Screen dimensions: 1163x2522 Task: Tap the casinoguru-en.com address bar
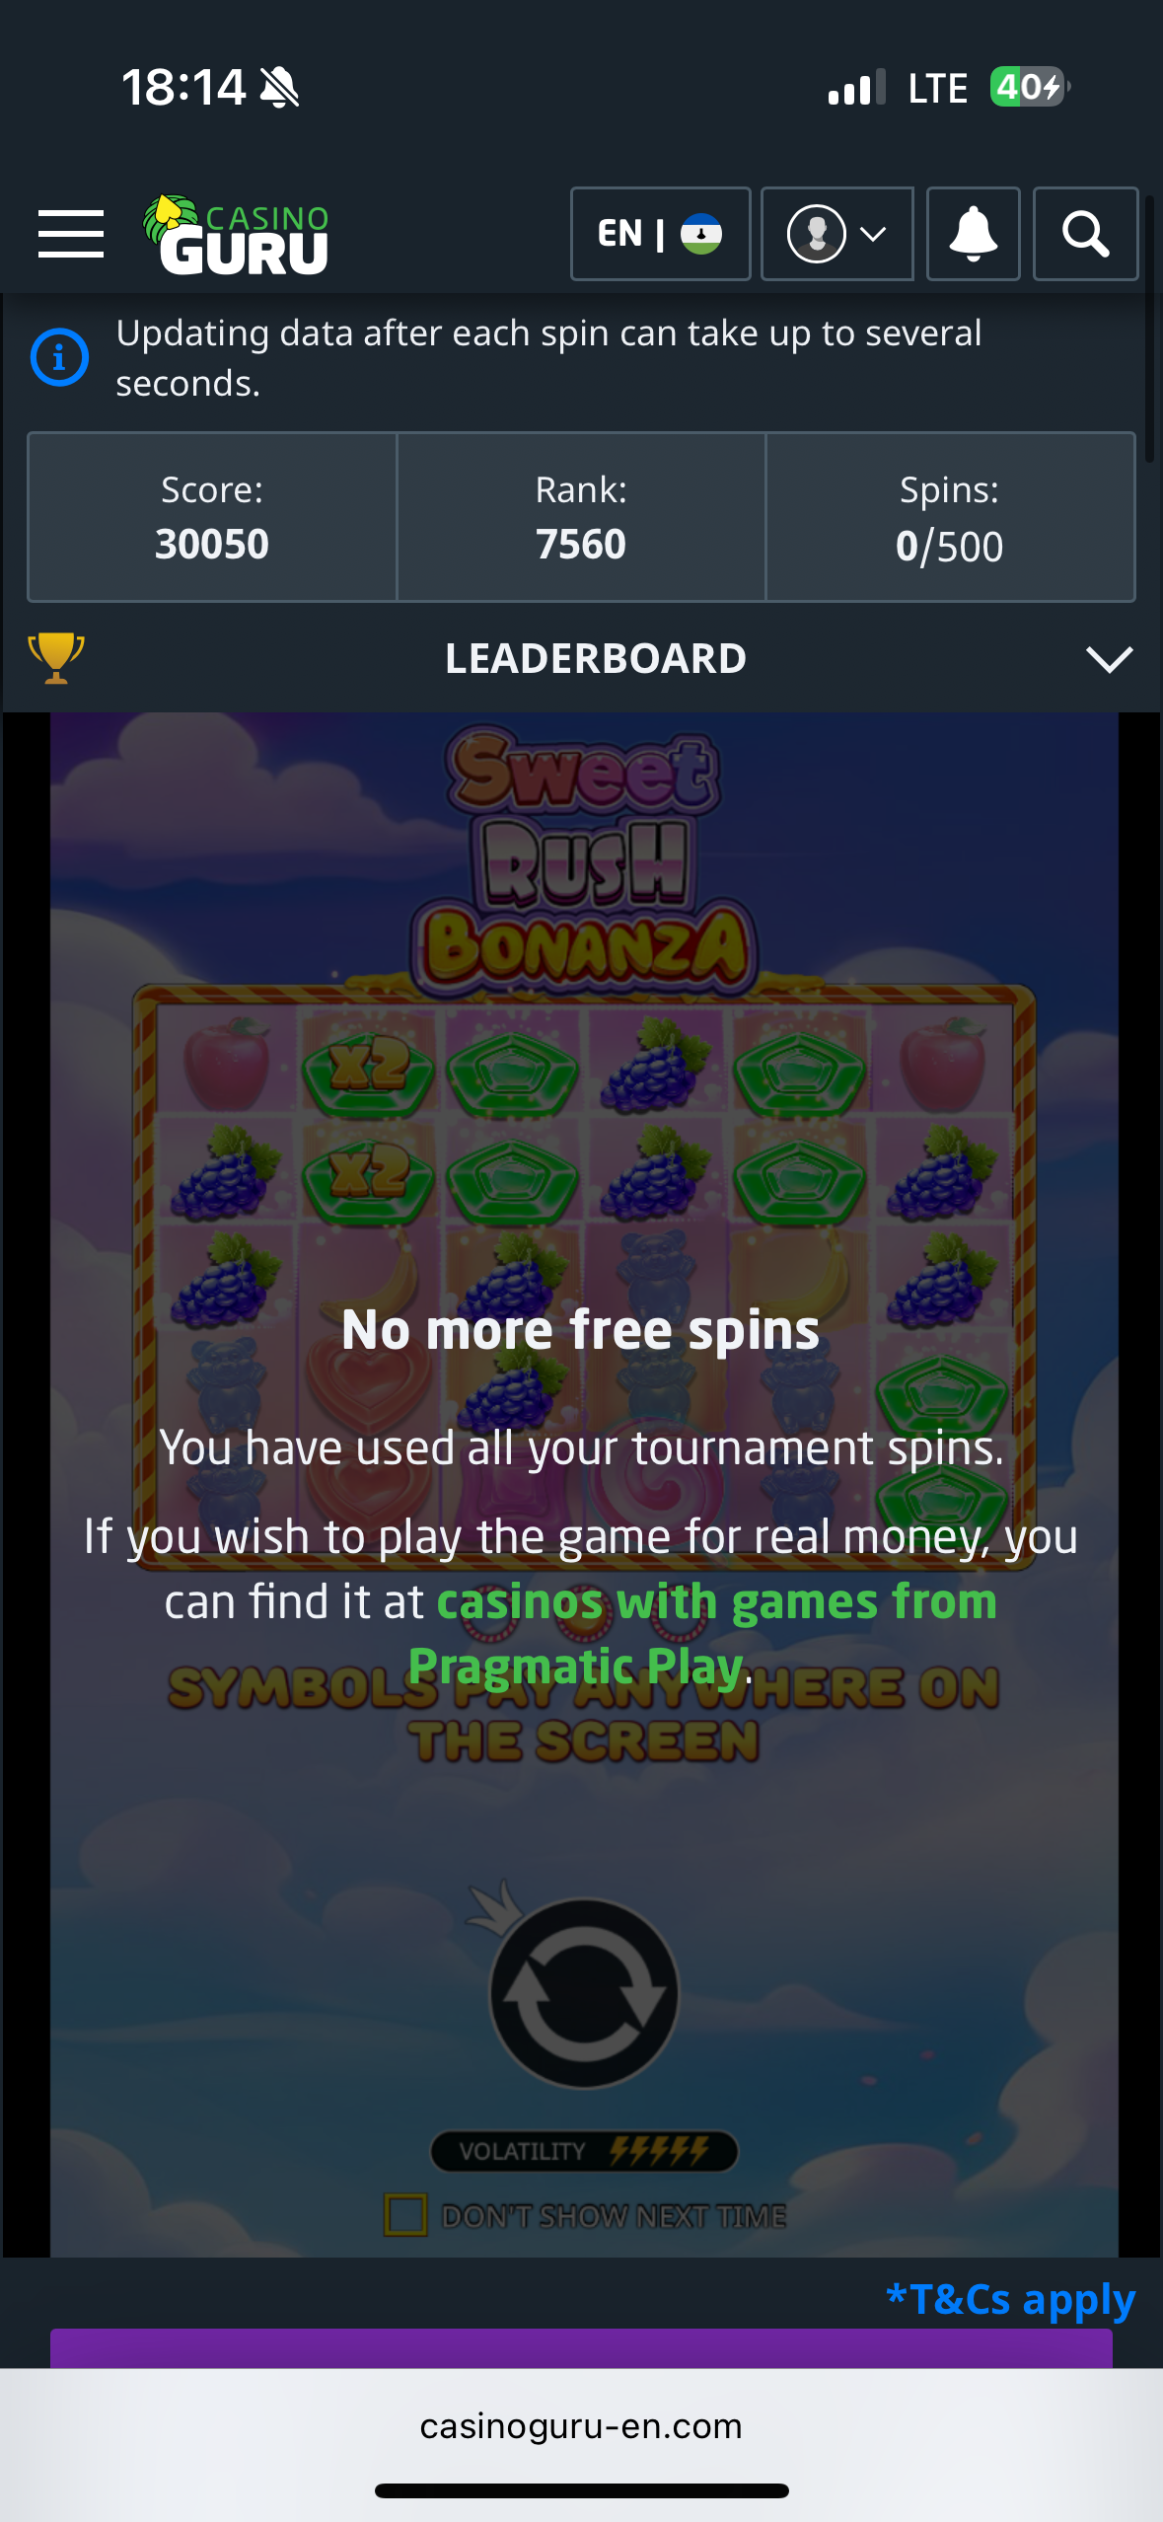(581, 2425)
